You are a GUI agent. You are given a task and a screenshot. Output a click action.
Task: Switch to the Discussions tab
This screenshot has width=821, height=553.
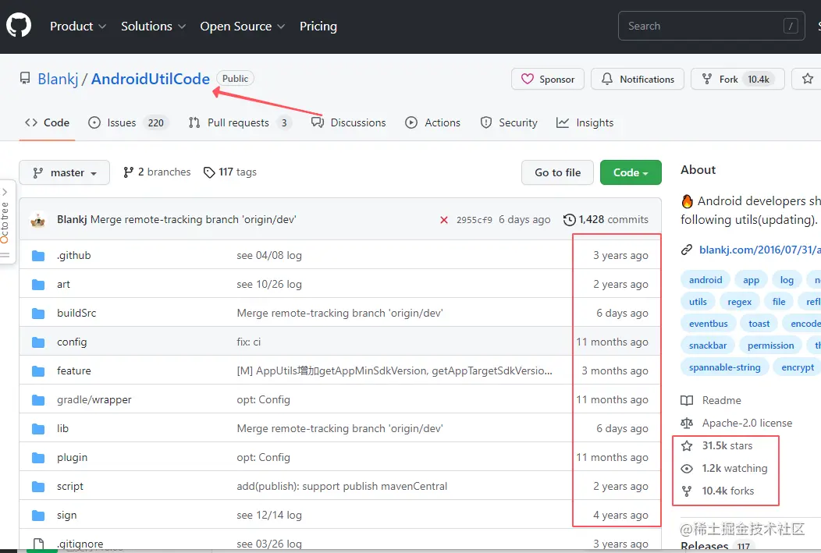pos(348,122)
